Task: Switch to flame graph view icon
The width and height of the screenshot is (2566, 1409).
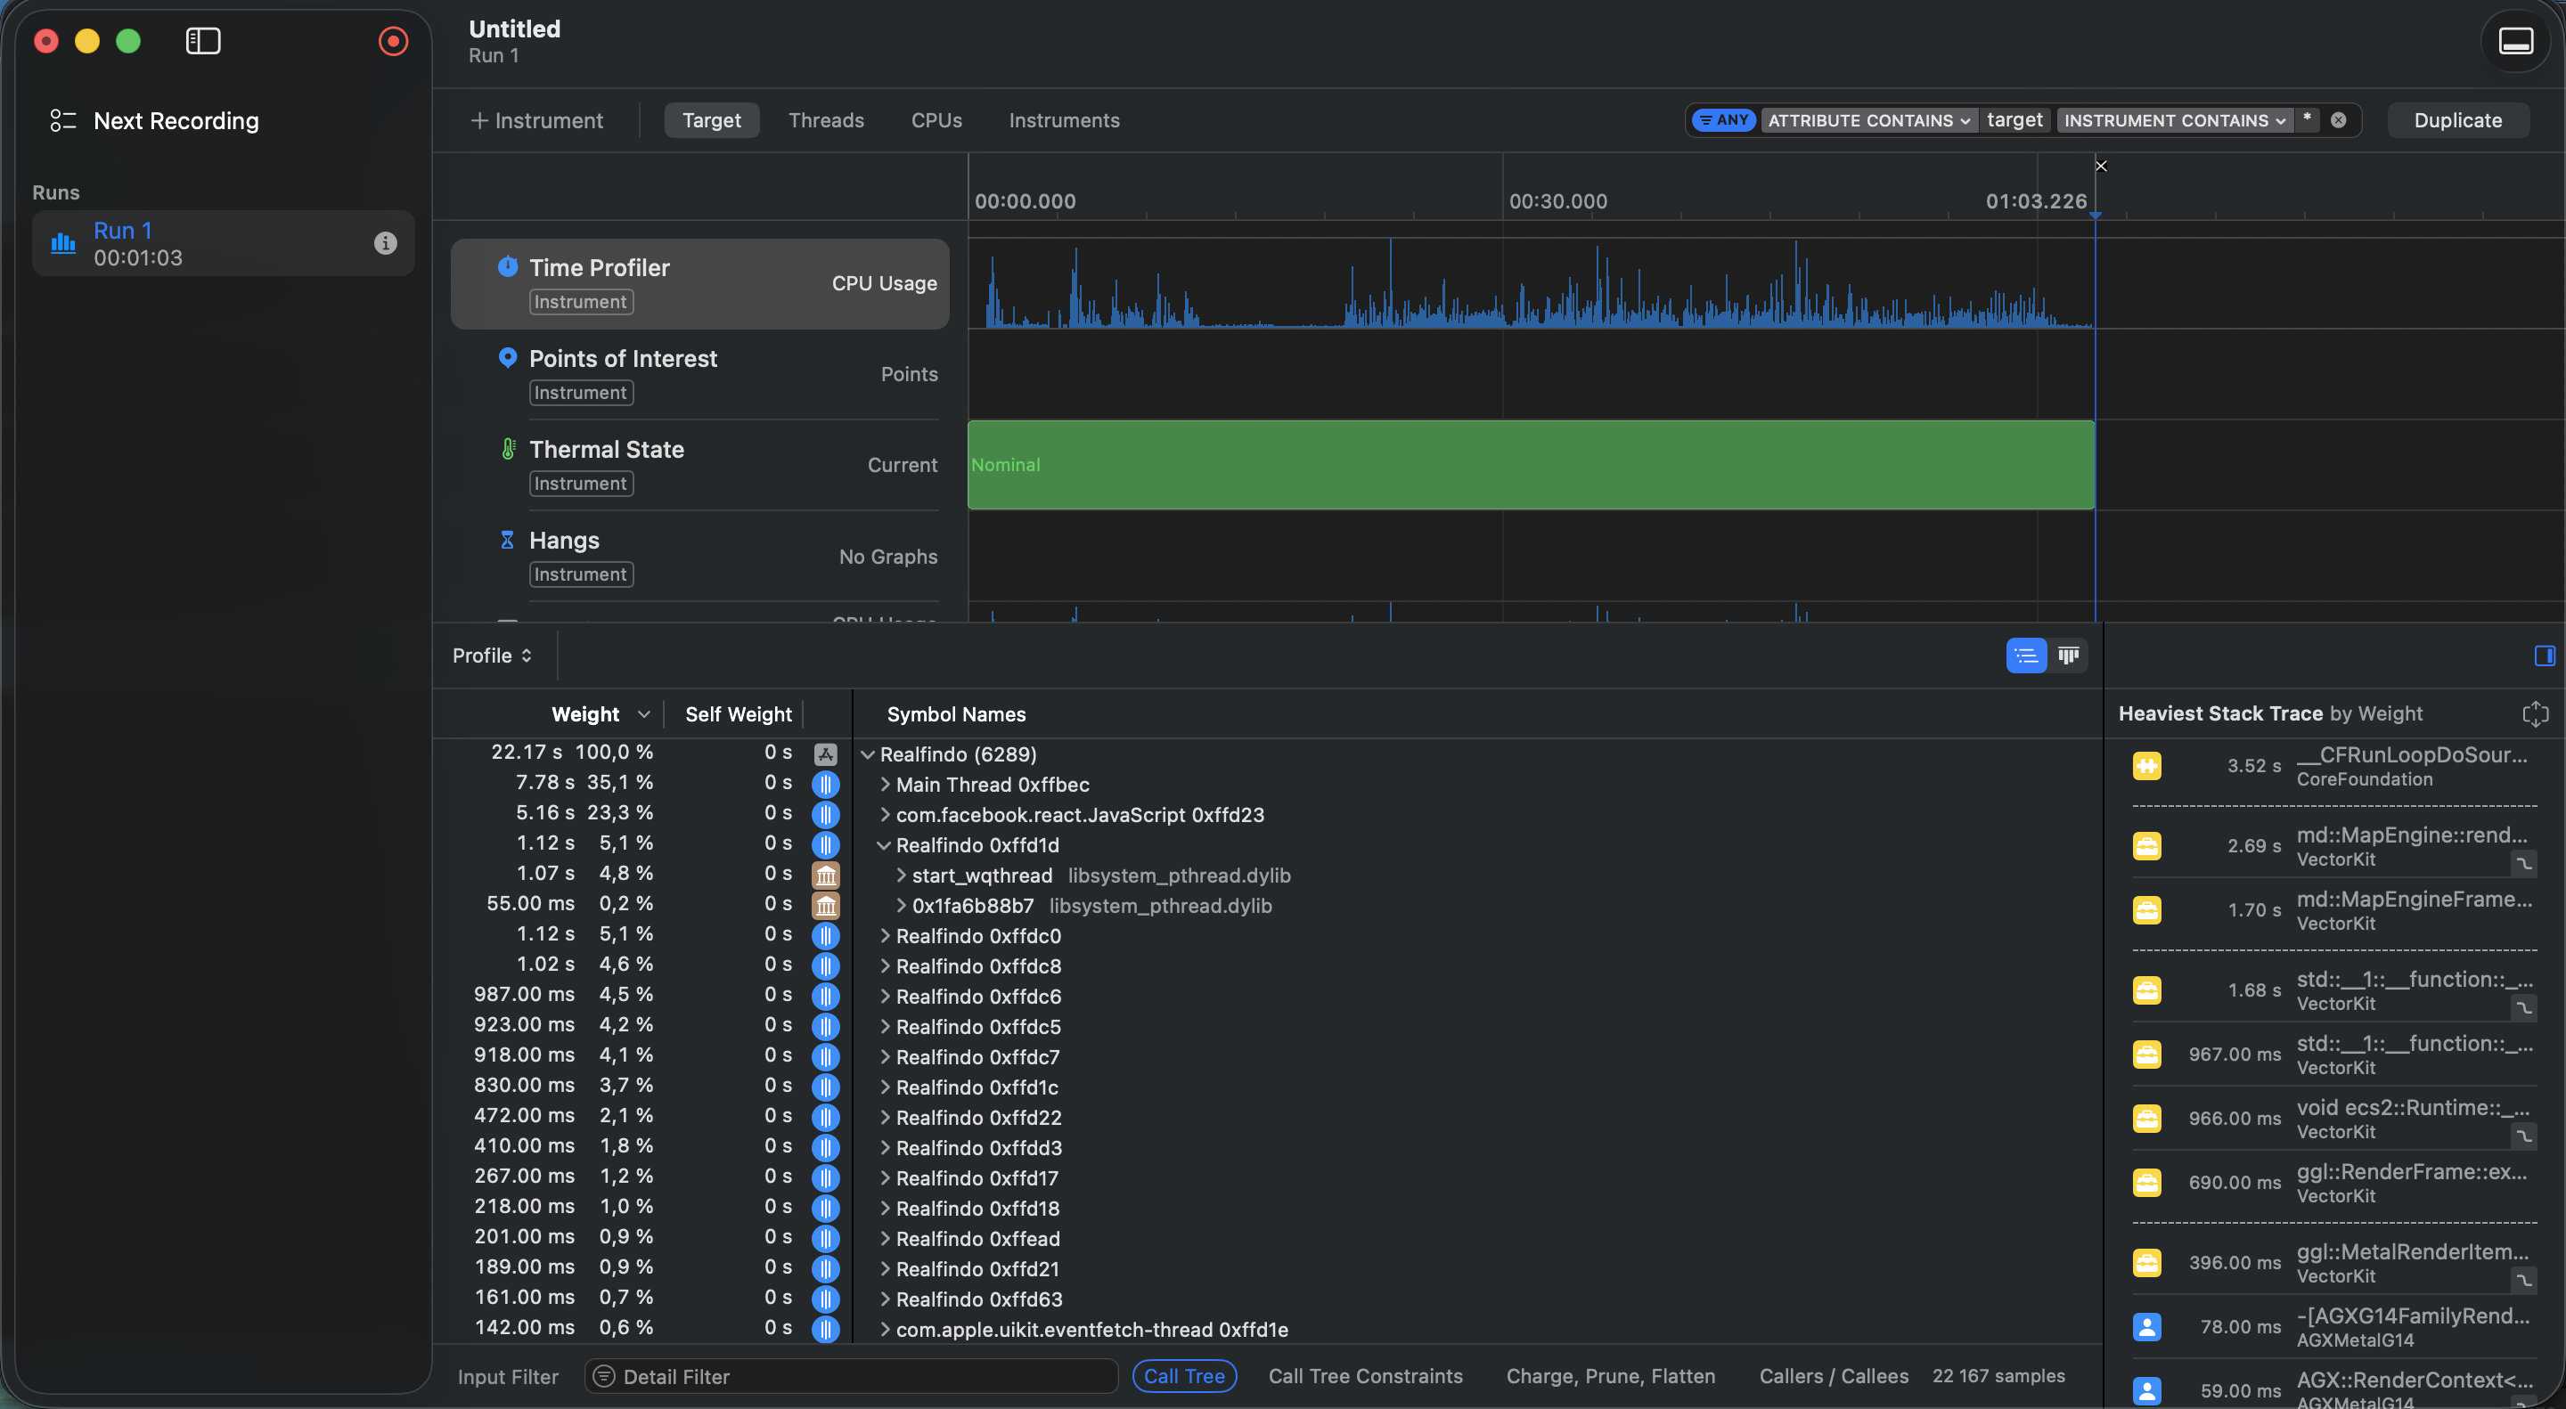Action: tap(2068, 656)
